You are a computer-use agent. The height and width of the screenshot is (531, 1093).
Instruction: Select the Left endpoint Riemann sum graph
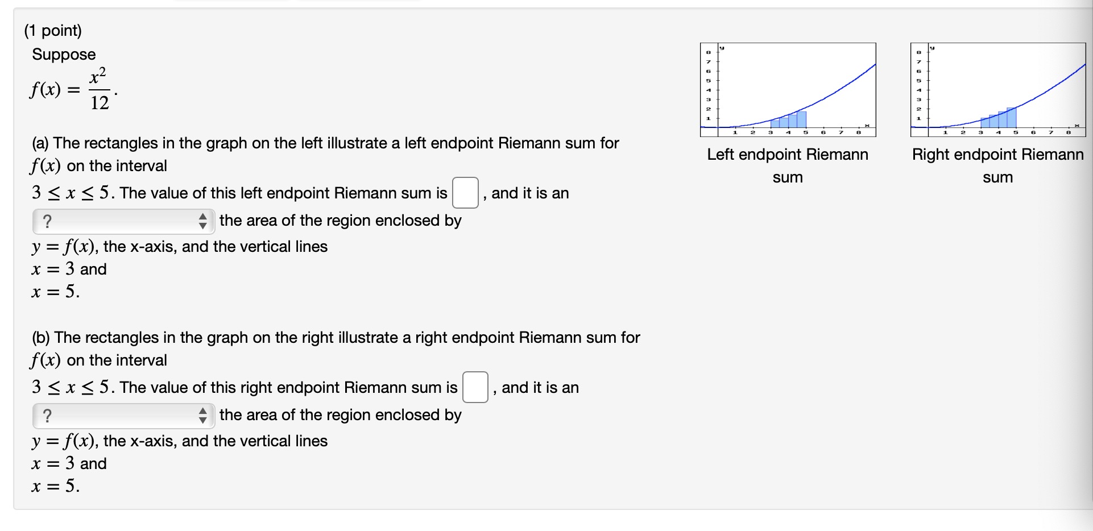point(788,91)
